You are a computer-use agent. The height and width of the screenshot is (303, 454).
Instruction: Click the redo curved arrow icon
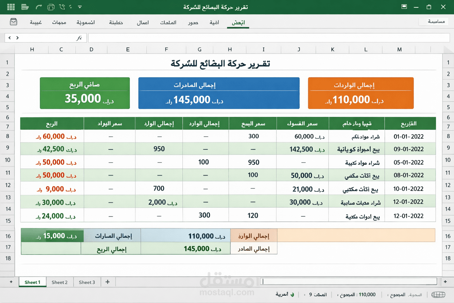39,7
